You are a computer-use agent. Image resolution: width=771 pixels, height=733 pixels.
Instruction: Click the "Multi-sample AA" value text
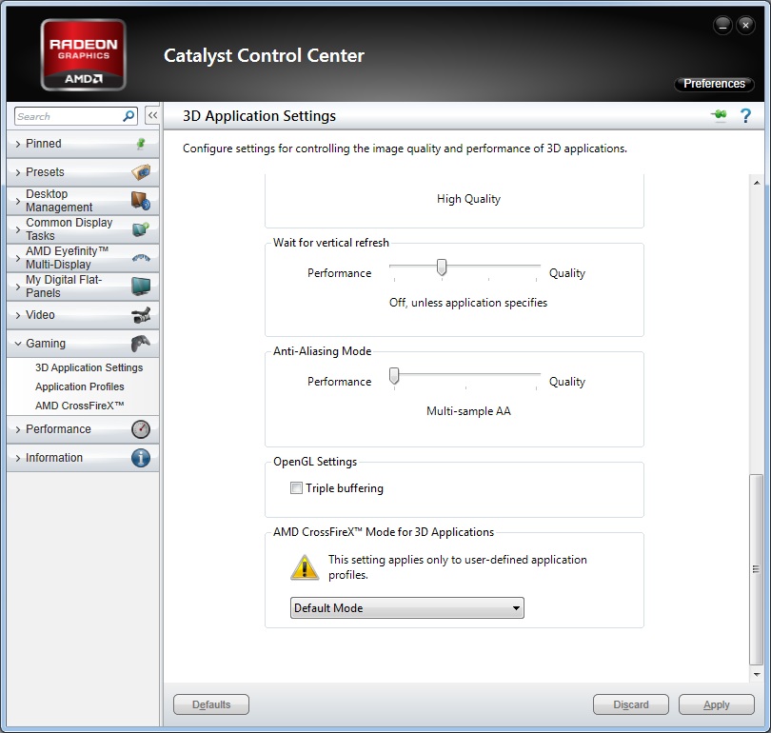468,411
